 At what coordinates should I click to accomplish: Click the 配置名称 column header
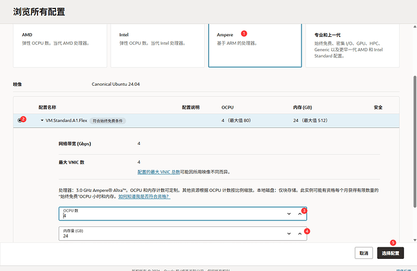(x=47, y=107)
